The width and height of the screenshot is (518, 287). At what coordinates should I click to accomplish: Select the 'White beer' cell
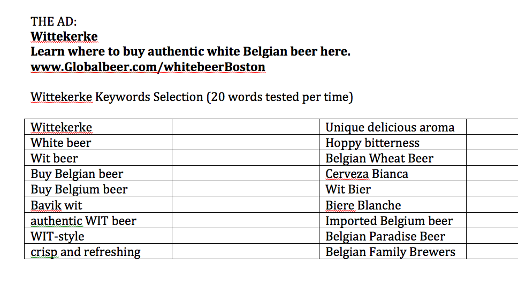tap(98, 143)
